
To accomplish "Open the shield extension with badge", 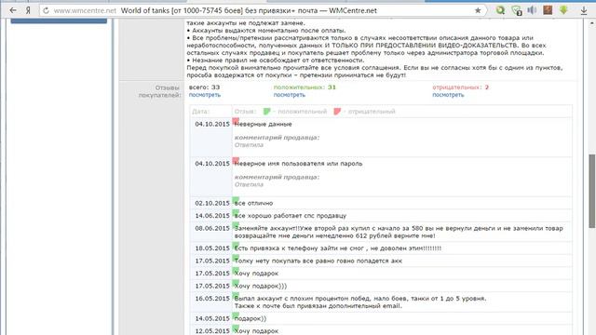I will pyautogui.click(x=517, y=10).
